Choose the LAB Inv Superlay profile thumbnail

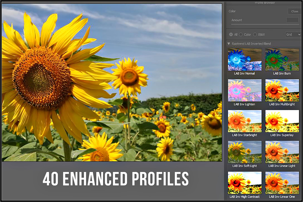[x=282, y=121]
